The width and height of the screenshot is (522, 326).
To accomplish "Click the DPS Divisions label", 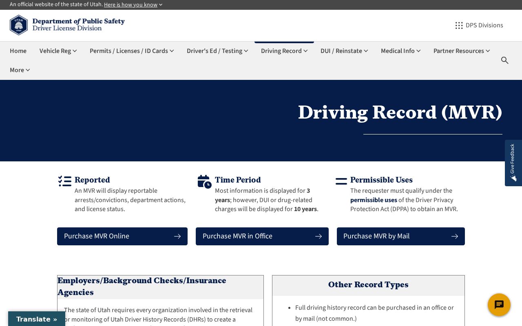I will pos(484,25).
